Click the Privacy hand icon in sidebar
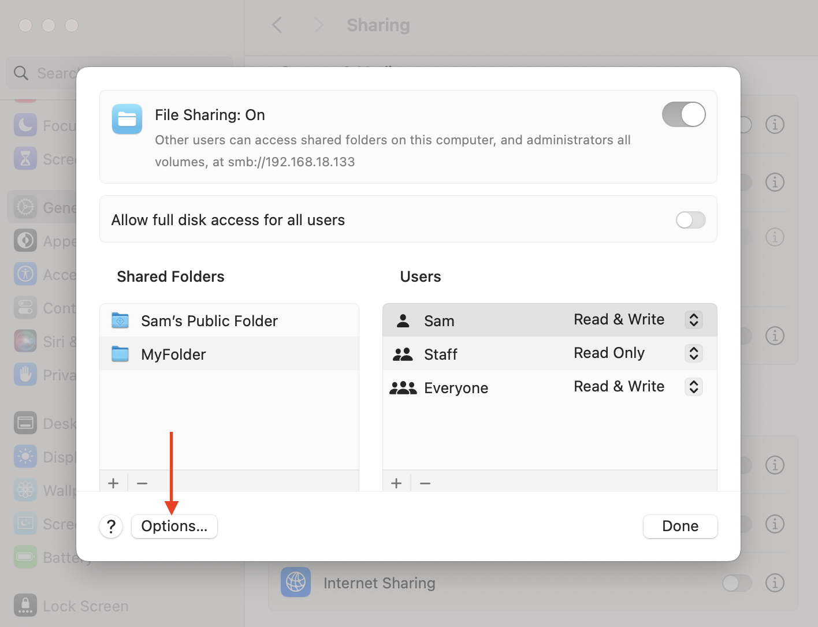This screenshot has height=627, width=818. tap(25, 375)
